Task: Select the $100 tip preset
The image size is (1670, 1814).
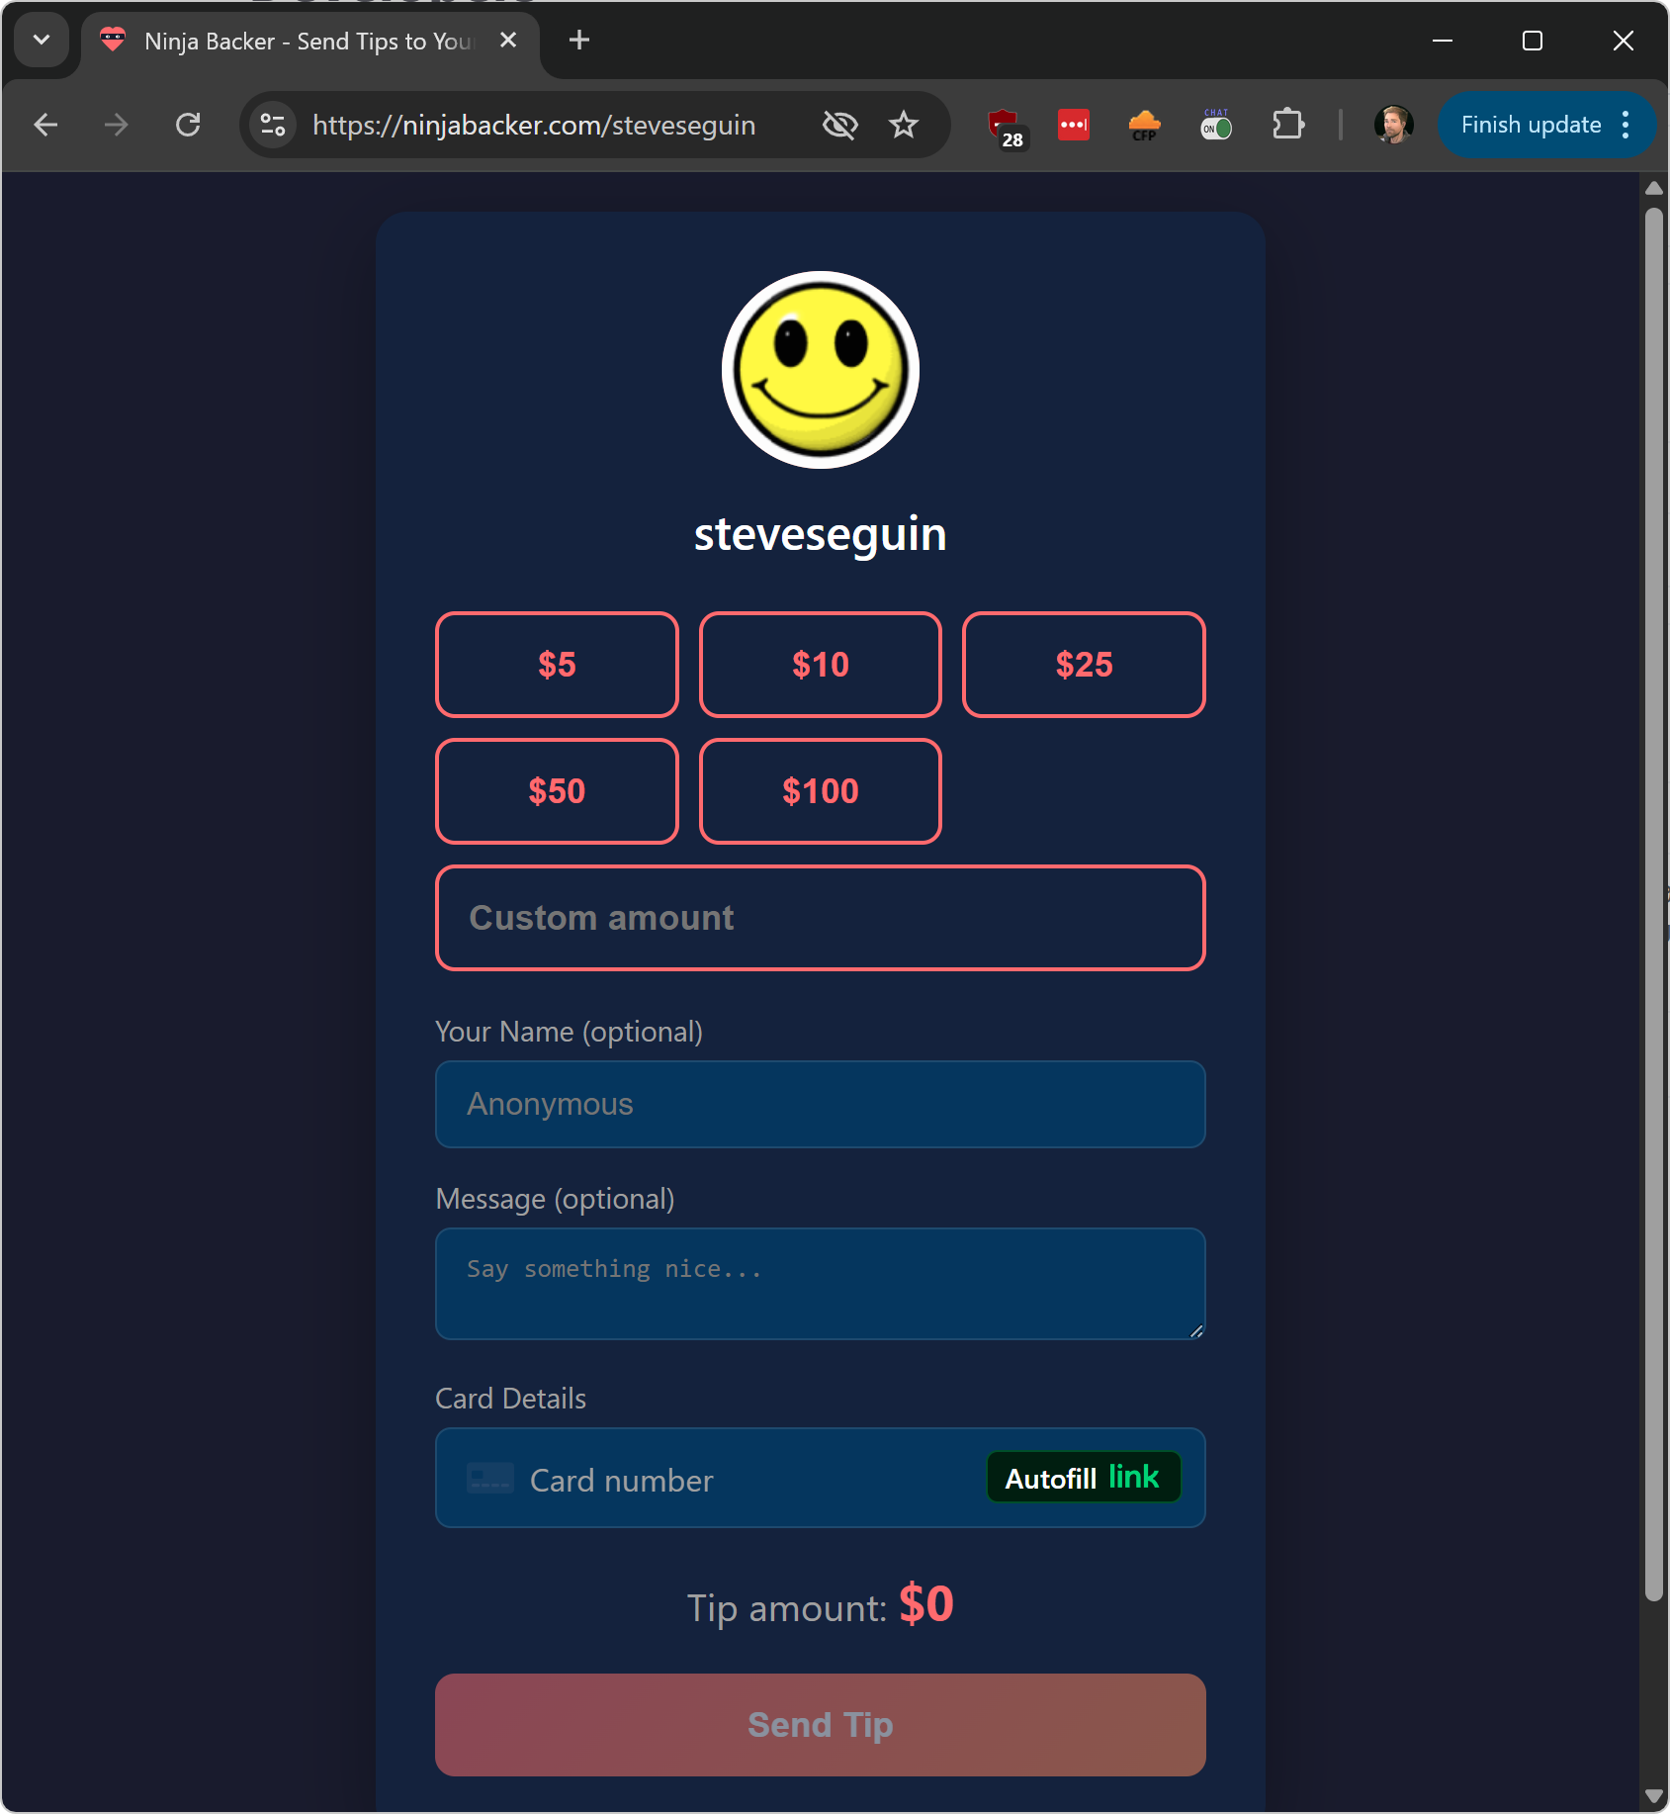Action: [x=820, y=790]
